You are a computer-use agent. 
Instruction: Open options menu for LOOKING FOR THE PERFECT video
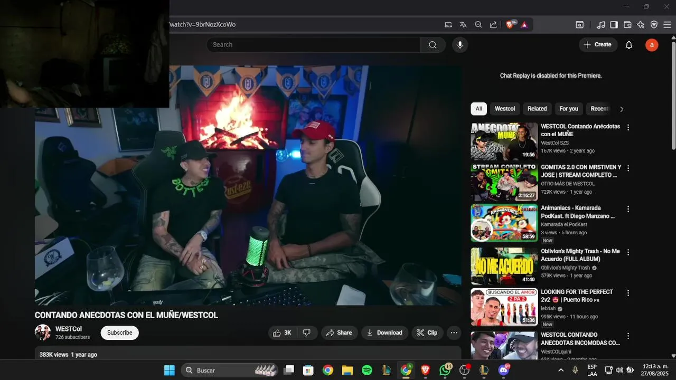pyautogui.click(x=628, y=293)
